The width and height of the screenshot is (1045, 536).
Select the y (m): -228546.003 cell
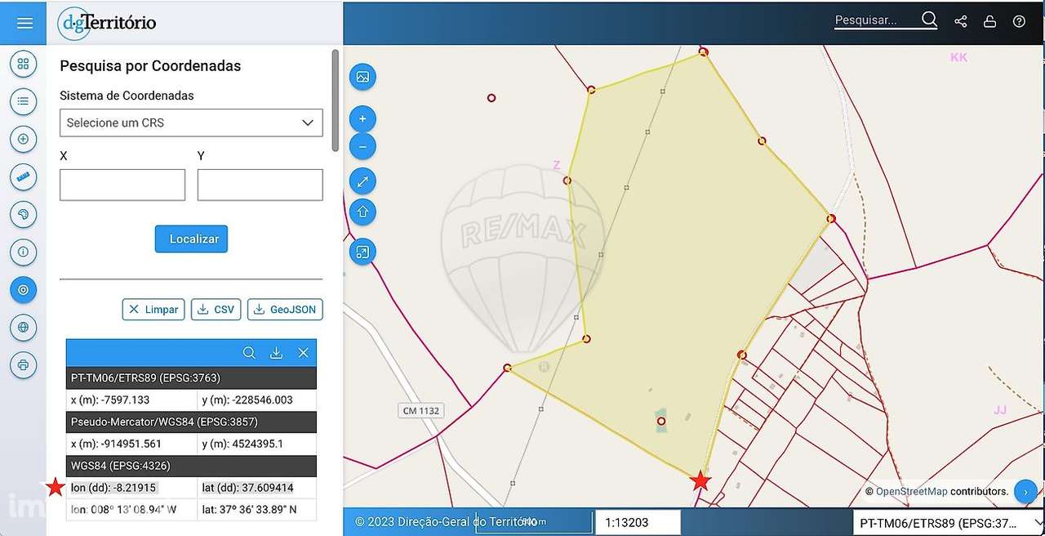point(257,400)
